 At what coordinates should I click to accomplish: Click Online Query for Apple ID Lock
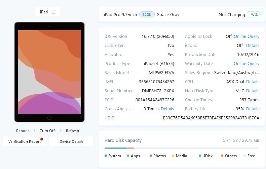246,36
